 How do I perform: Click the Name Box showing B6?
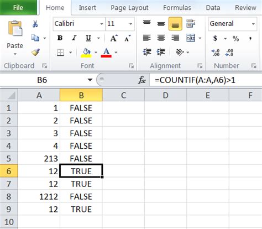tap(42, 80)
